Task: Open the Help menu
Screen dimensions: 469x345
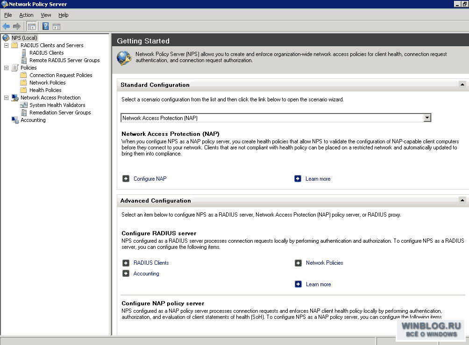Action: 64,15
